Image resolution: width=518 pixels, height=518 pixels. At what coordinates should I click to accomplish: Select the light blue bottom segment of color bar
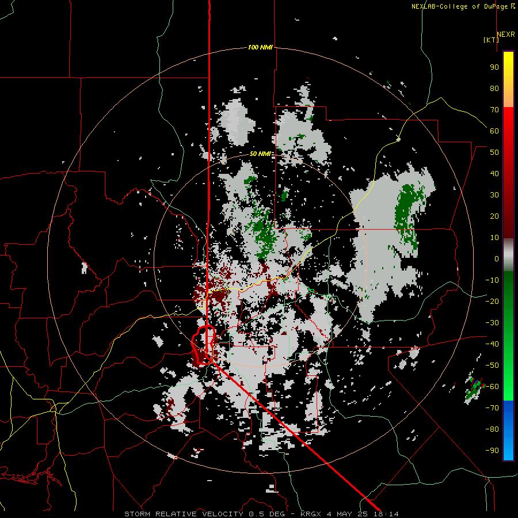508,450
